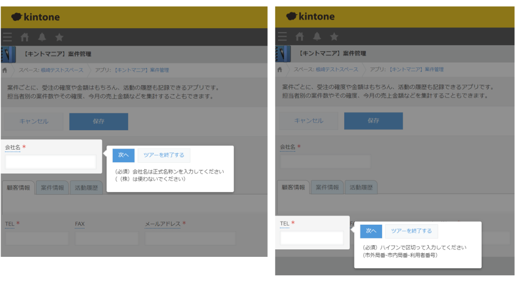The image size is (523, 287).
Task: Open hamburger menu in right screenshot
Action: [282, 36]
